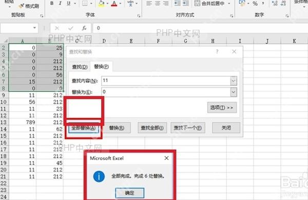Click 合并后居中 merge and center button
The image size is (308, 200).
click(209, 3)
